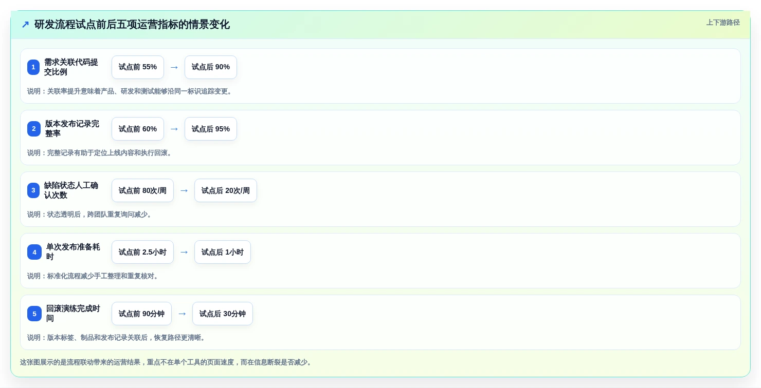The height and width of the screenshot is (388, 761).
Task: Select the 单次发布准备耗时 metric label
Action: (x=74, y=252)
